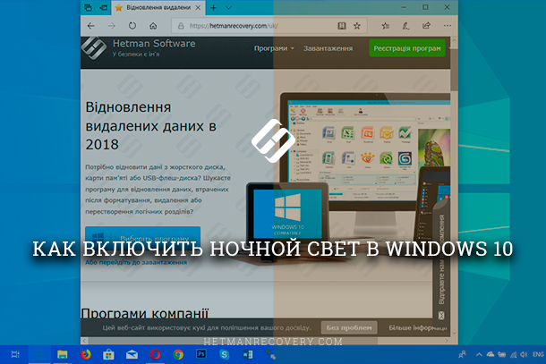Set these tabs aside icon
Image resolution: width=546 pixels, height=364 pixels.
click(104, 8)
